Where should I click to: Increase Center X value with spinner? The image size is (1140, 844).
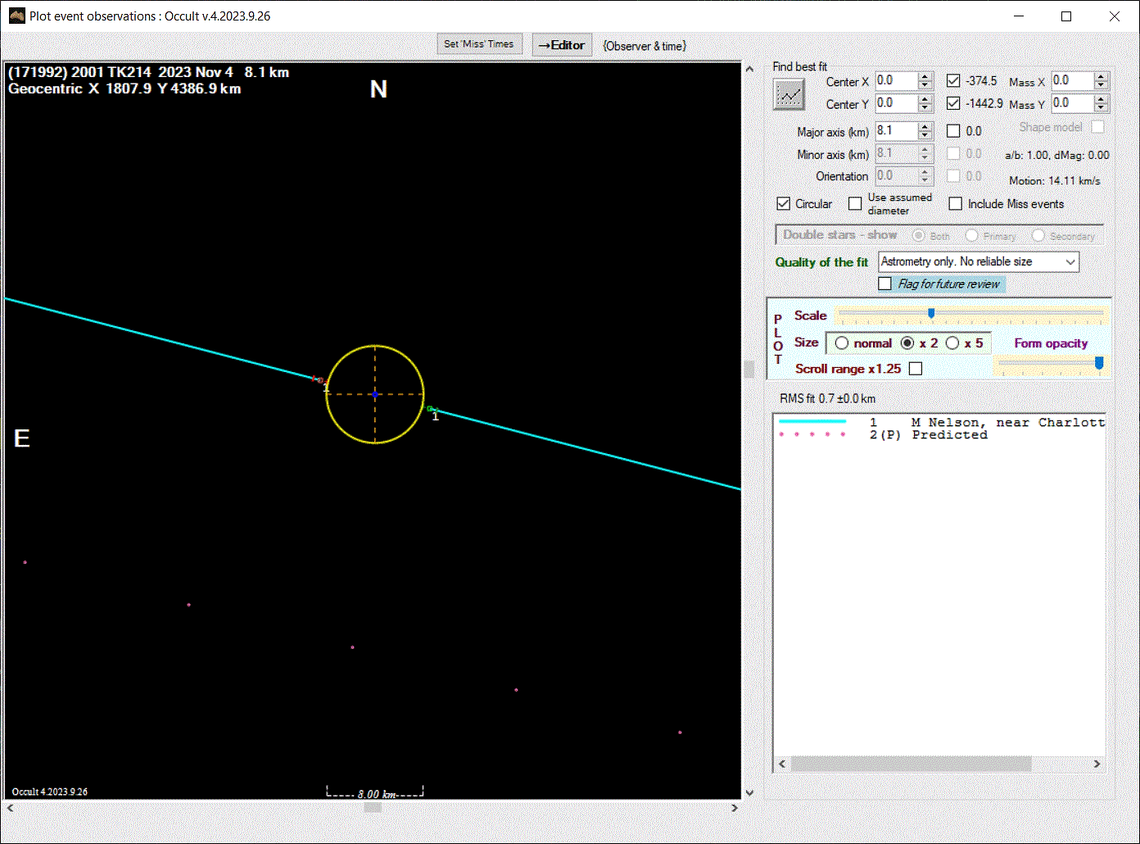tap(925, 77)
